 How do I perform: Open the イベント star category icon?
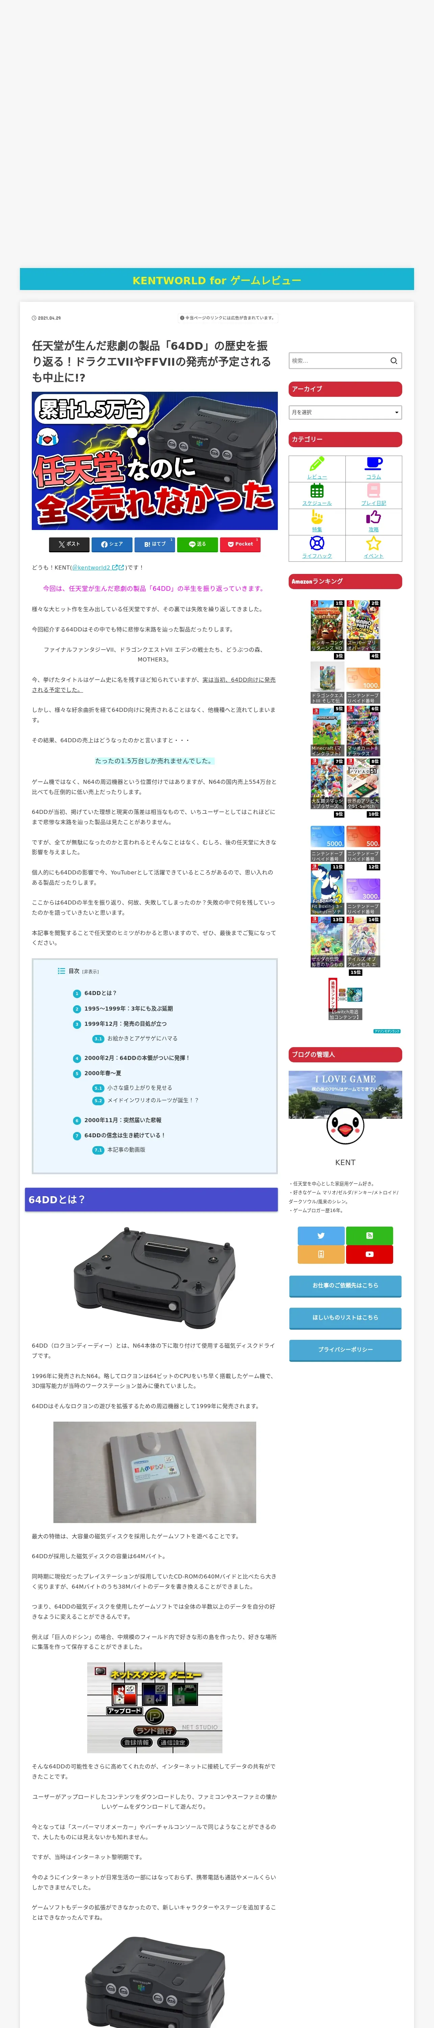coord(373,543)
